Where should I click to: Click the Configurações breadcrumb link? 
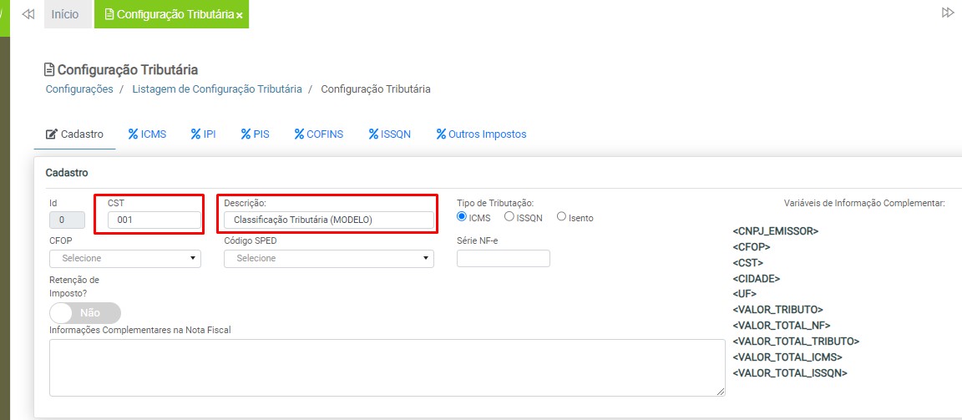click(x=79, y=89)
